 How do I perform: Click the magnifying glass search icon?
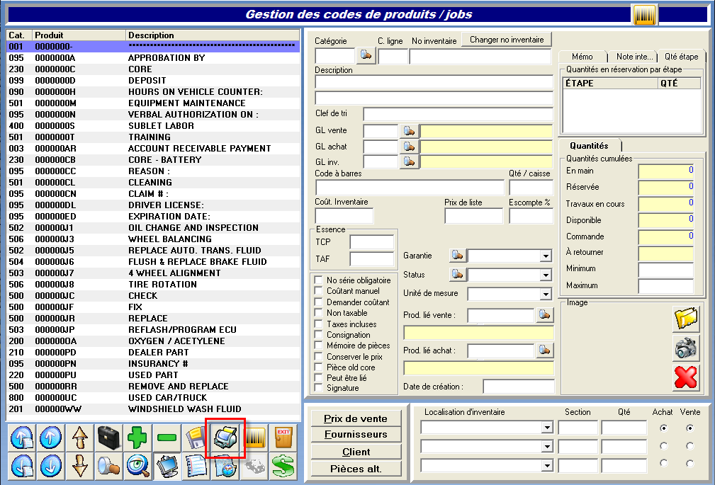[109, 467]
